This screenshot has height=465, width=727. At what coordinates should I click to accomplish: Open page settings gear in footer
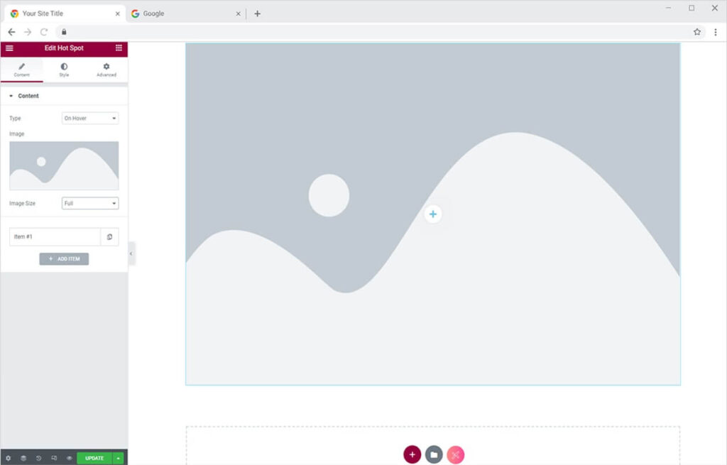click(x=9, y=458)
